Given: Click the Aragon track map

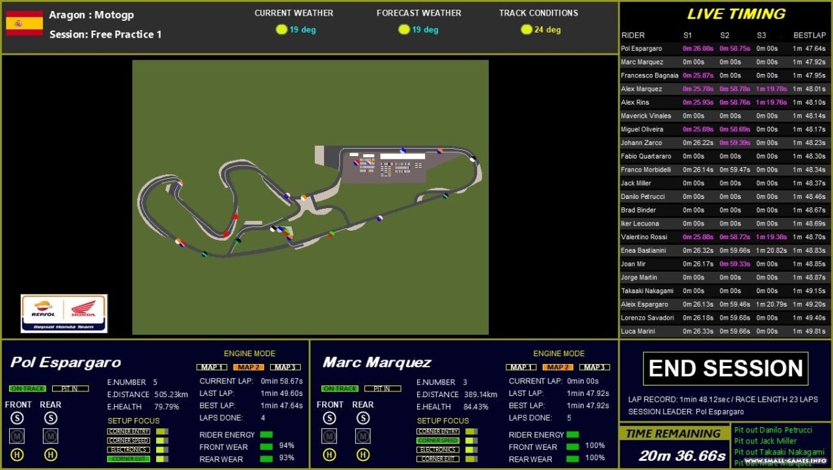Looking at the screenshot, I should [x=310, y=197].
